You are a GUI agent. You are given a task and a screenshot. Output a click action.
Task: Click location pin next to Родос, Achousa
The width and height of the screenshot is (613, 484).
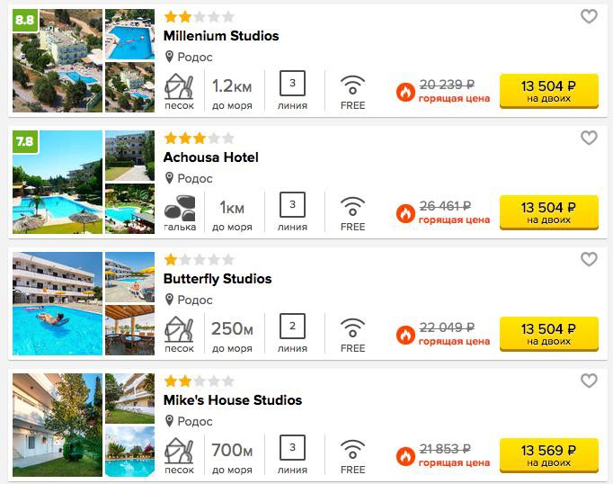tap(169, 178)
